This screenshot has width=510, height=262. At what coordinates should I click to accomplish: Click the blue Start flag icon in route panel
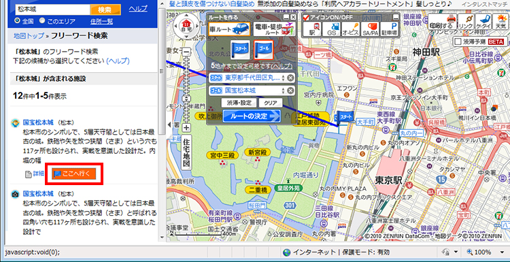240,50
